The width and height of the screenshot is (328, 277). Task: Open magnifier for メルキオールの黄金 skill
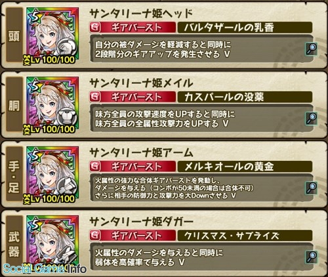(312, 188)
